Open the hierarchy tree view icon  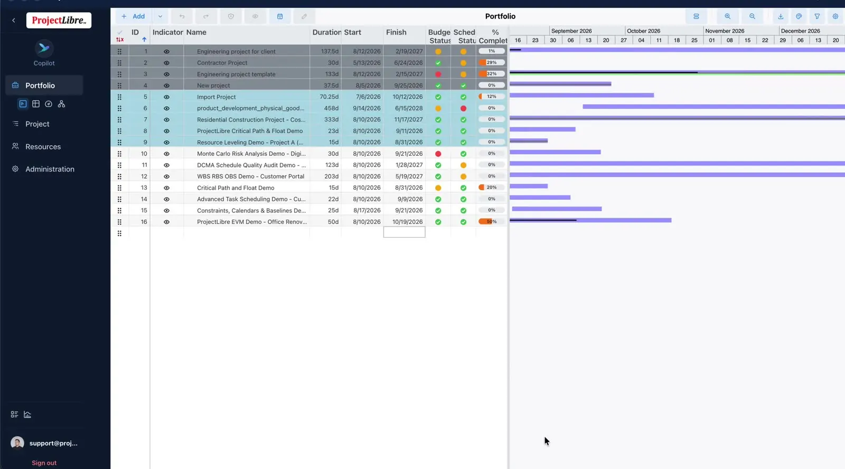61,104
